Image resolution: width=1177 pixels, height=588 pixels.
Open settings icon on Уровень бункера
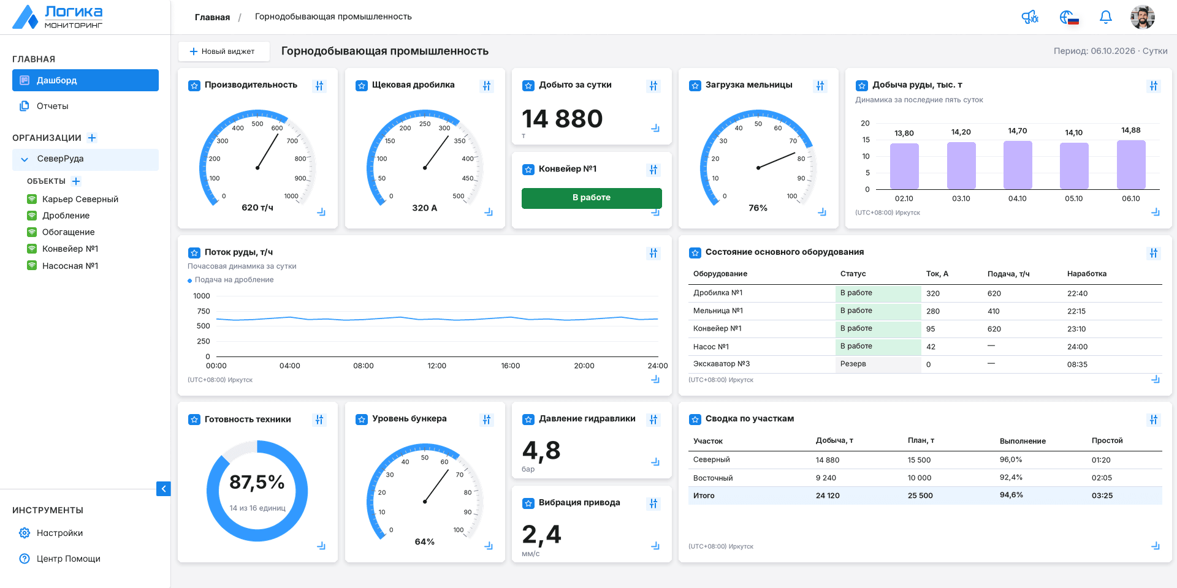point(487,420)
